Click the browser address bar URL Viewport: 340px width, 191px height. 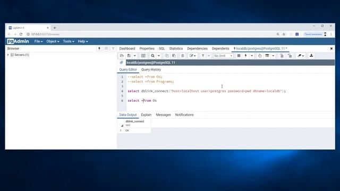click(45, 34)
